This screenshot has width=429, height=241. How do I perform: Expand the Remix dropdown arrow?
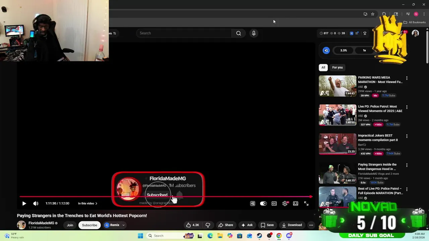pos(123,225)
